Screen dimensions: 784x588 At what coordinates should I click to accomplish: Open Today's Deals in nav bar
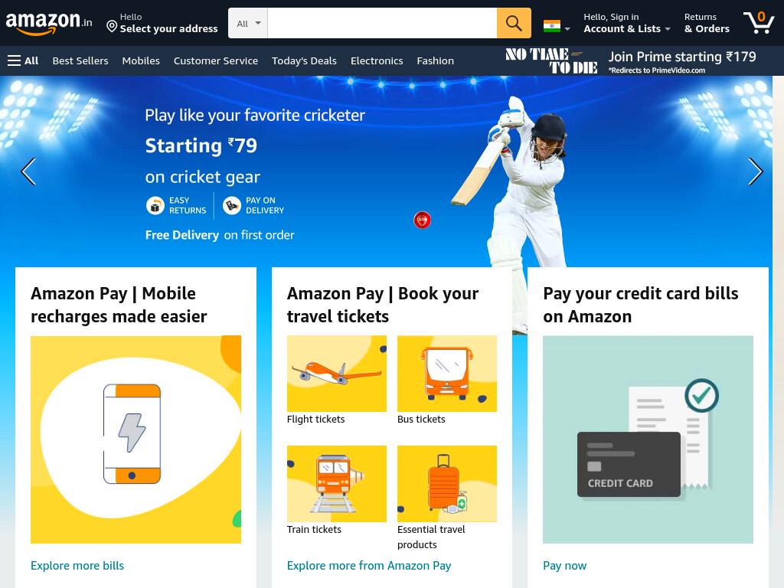304,60
